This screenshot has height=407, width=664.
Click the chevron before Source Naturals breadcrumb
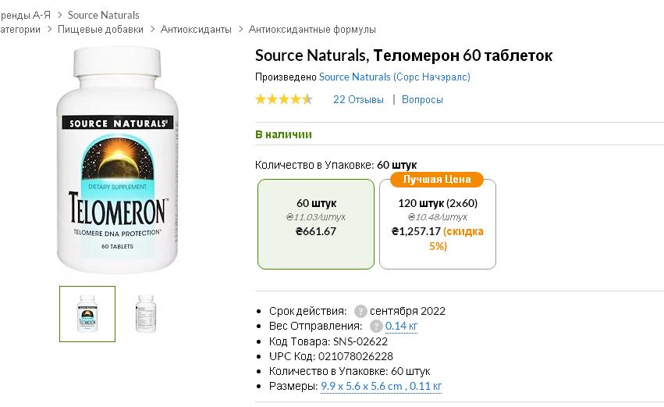(x=60, y=16)
